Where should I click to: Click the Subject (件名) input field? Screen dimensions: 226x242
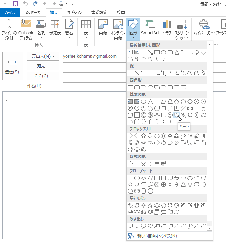[94, 86]
